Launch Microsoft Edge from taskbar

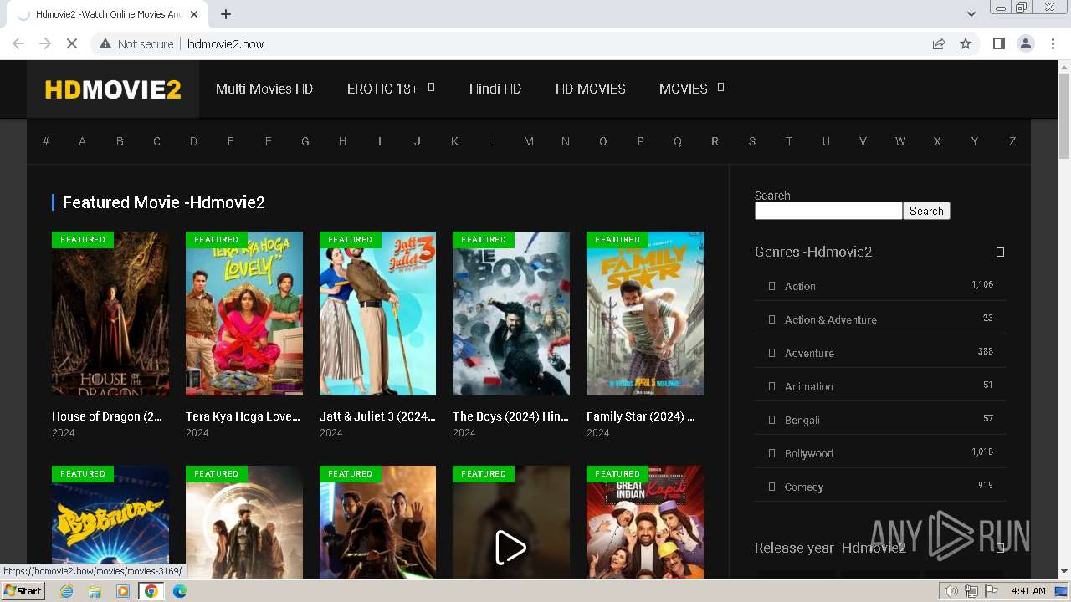click(179, 591)
